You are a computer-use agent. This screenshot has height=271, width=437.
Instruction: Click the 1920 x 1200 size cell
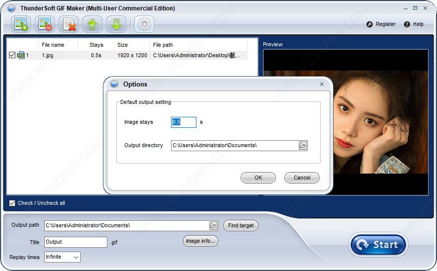pos(132,55)
